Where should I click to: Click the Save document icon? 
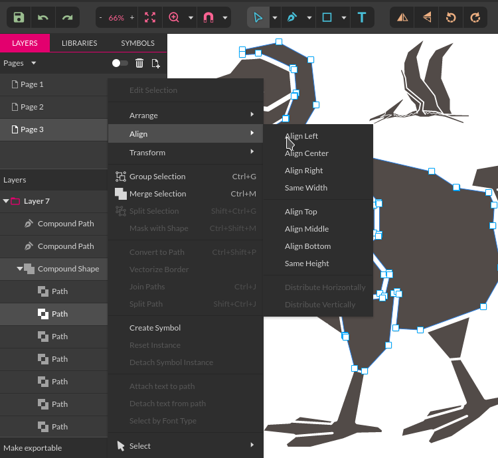coord(19,17)
